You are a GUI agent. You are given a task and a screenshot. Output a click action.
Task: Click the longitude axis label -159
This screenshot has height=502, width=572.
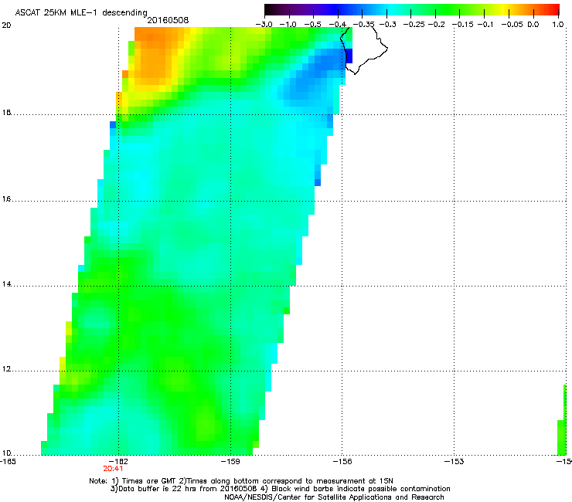230,462
